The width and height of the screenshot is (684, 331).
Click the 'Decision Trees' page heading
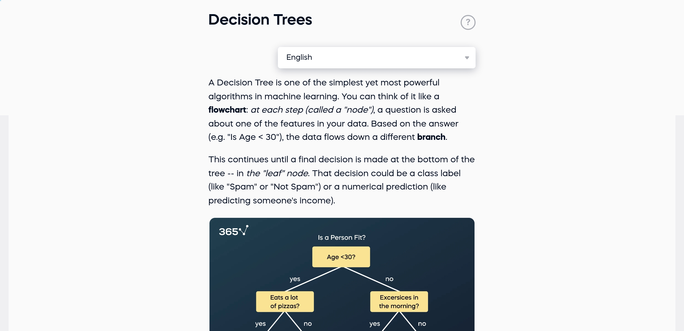(260, 19)
